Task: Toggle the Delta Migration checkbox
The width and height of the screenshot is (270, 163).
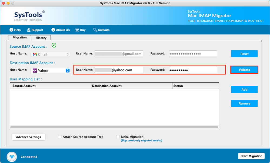Action: (x=118, y=137)
